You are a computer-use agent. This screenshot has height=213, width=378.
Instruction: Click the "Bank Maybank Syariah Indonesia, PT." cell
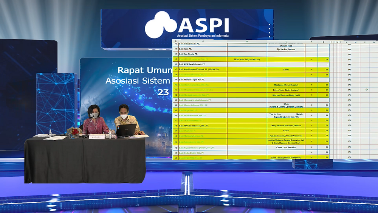tap(203, 100)
